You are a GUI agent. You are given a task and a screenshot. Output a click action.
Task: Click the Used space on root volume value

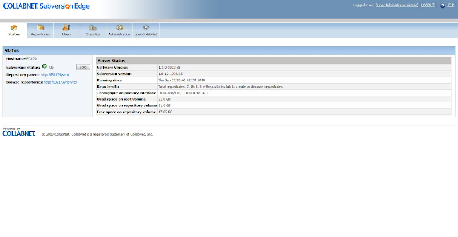point(164,100)
